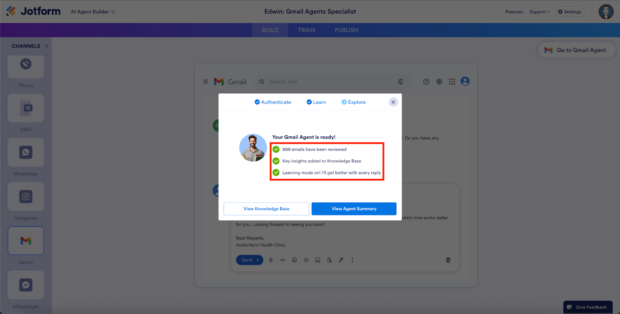Viewport: 620px width, 314px height.
Task: Click View Agent Summary button
Action: [354, 209]
